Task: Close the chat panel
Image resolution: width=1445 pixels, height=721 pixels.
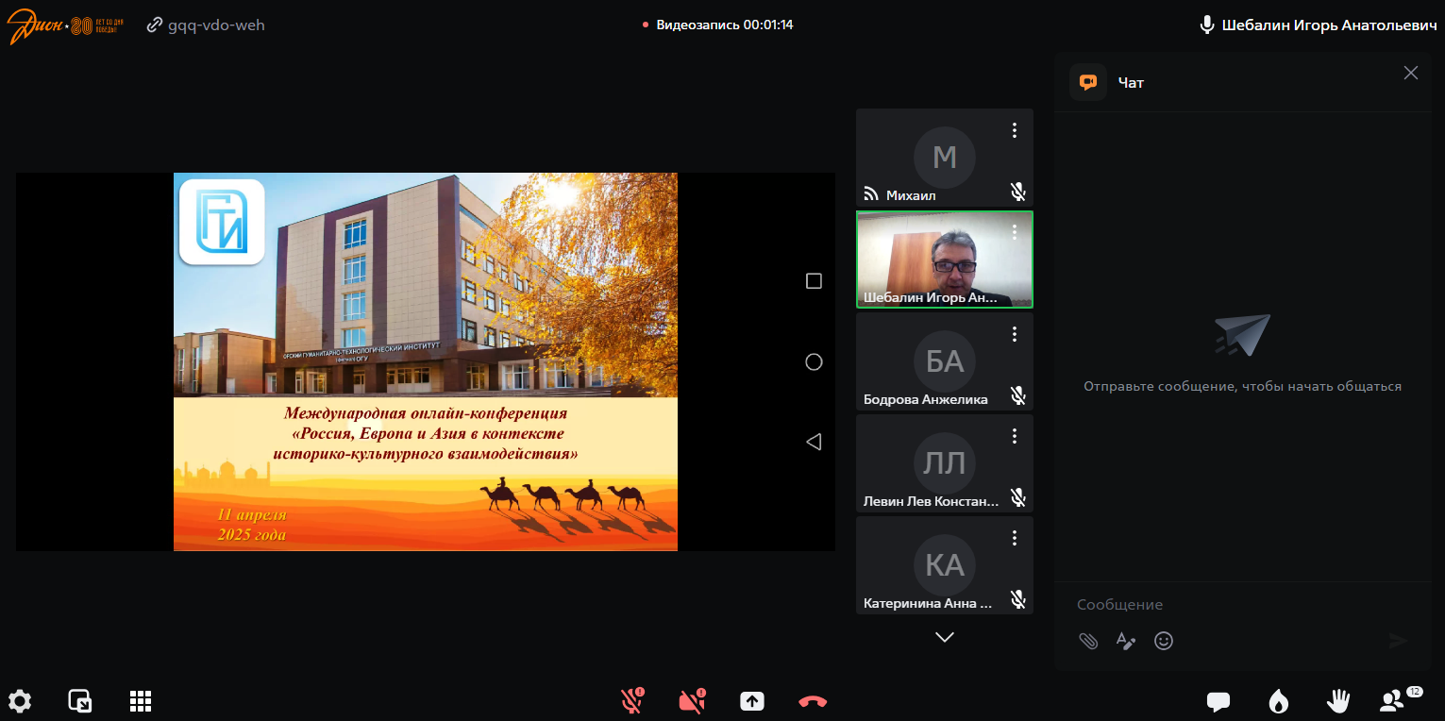Action: (1410, 73)
